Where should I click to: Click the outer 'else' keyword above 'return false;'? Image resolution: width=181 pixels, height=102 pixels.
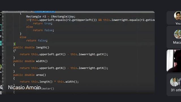(23, 37)
